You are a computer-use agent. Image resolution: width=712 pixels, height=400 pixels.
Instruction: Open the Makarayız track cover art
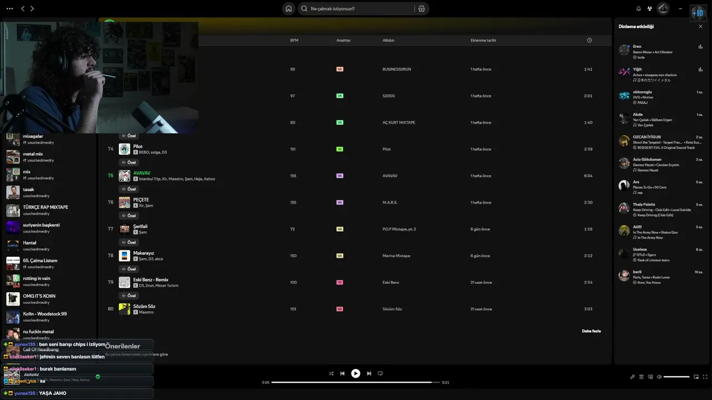coord(124,256)
